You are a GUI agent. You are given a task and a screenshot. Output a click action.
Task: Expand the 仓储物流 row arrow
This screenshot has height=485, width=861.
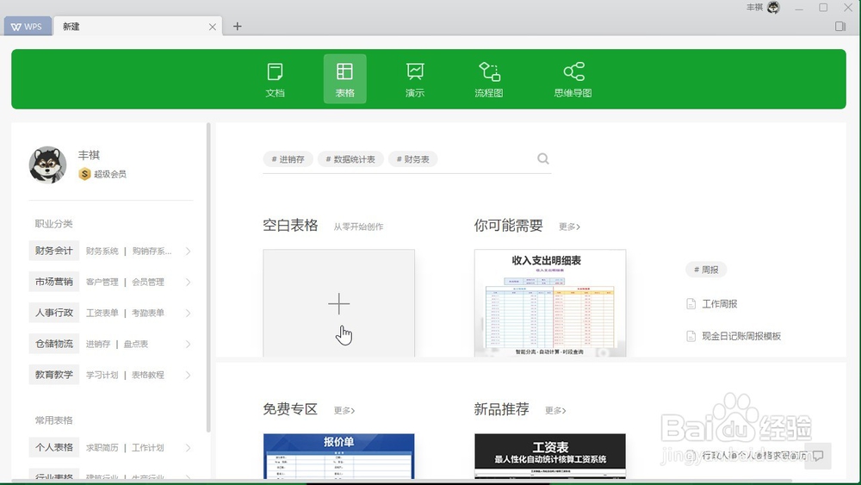click(x=188, y=345)
